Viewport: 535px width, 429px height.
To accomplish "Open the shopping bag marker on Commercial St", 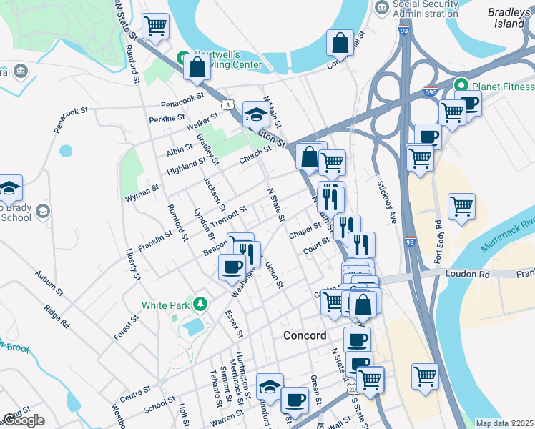I will pos(340,44).
